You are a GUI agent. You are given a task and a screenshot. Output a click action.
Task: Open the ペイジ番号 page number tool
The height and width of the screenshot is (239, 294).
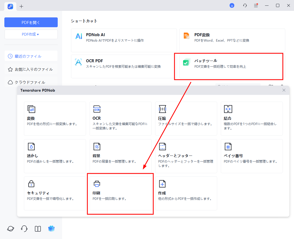(252, 156)
